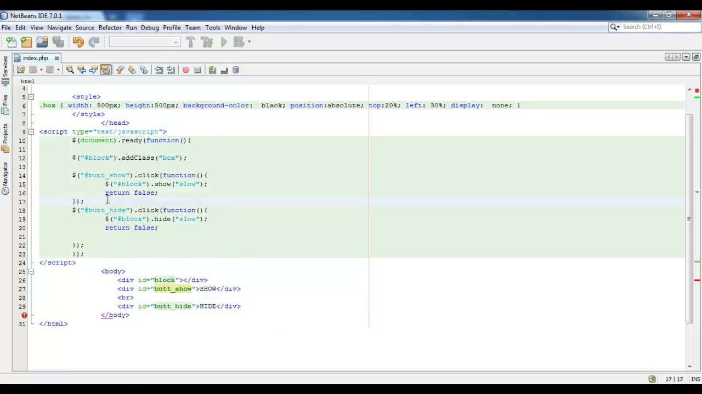702x394 pixels.
Task: Open the Refactor menu
Action: (x=110, y=27)
